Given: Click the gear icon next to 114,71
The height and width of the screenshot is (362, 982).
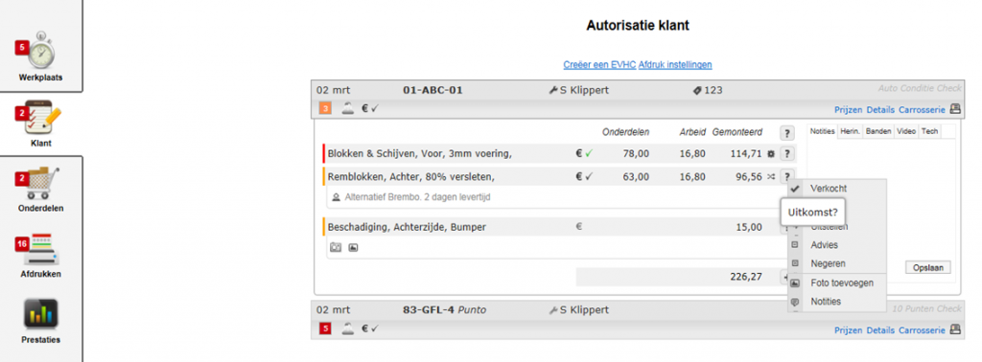Looking at the screenshot, I should click(771, 154).
